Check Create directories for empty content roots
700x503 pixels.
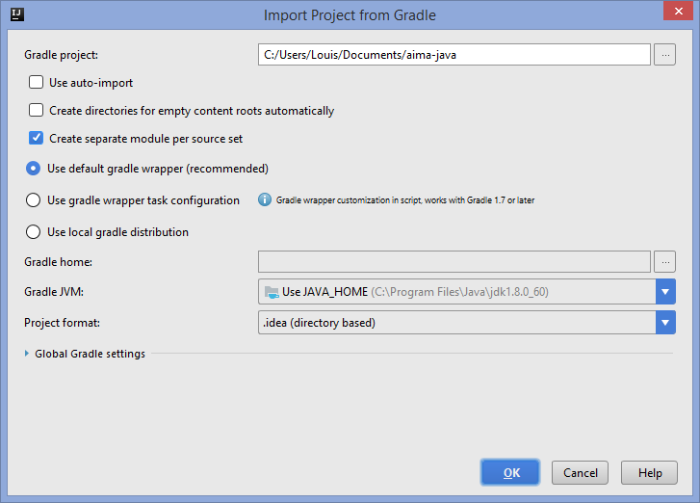[37, 111]
